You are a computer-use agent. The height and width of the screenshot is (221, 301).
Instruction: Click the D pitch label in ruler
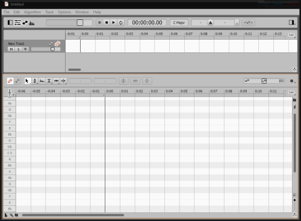tap(10, 141)
